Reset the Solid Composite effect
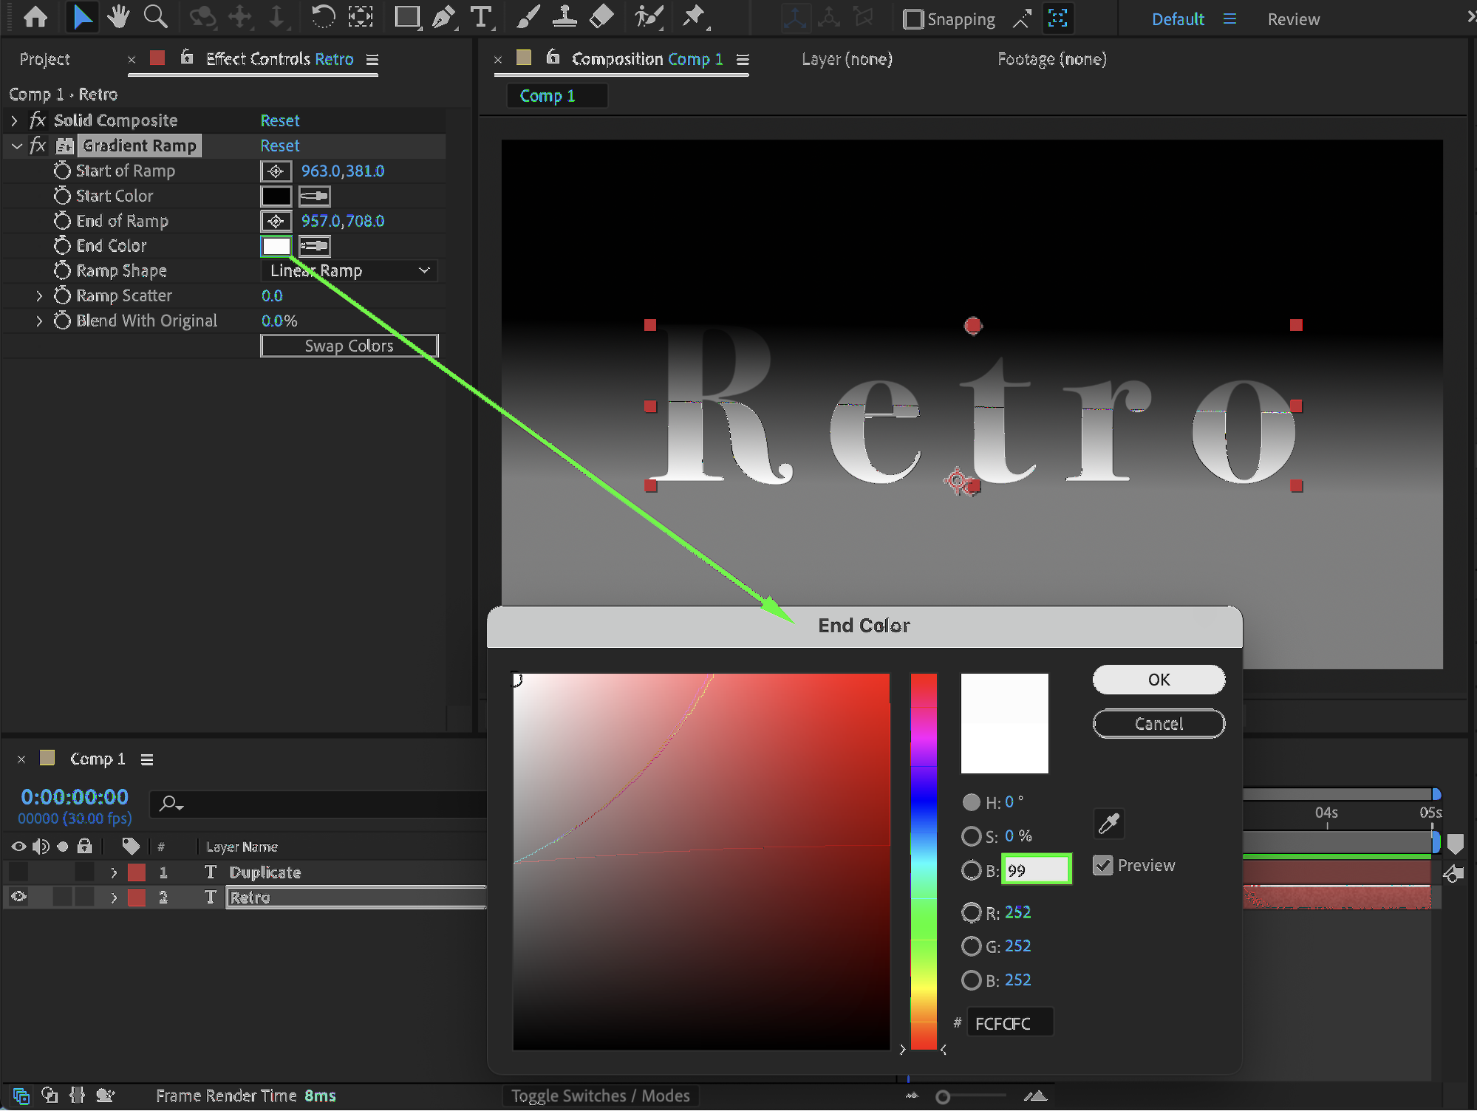Screen dimensions: 1477x1111 (x=279, y=120)
